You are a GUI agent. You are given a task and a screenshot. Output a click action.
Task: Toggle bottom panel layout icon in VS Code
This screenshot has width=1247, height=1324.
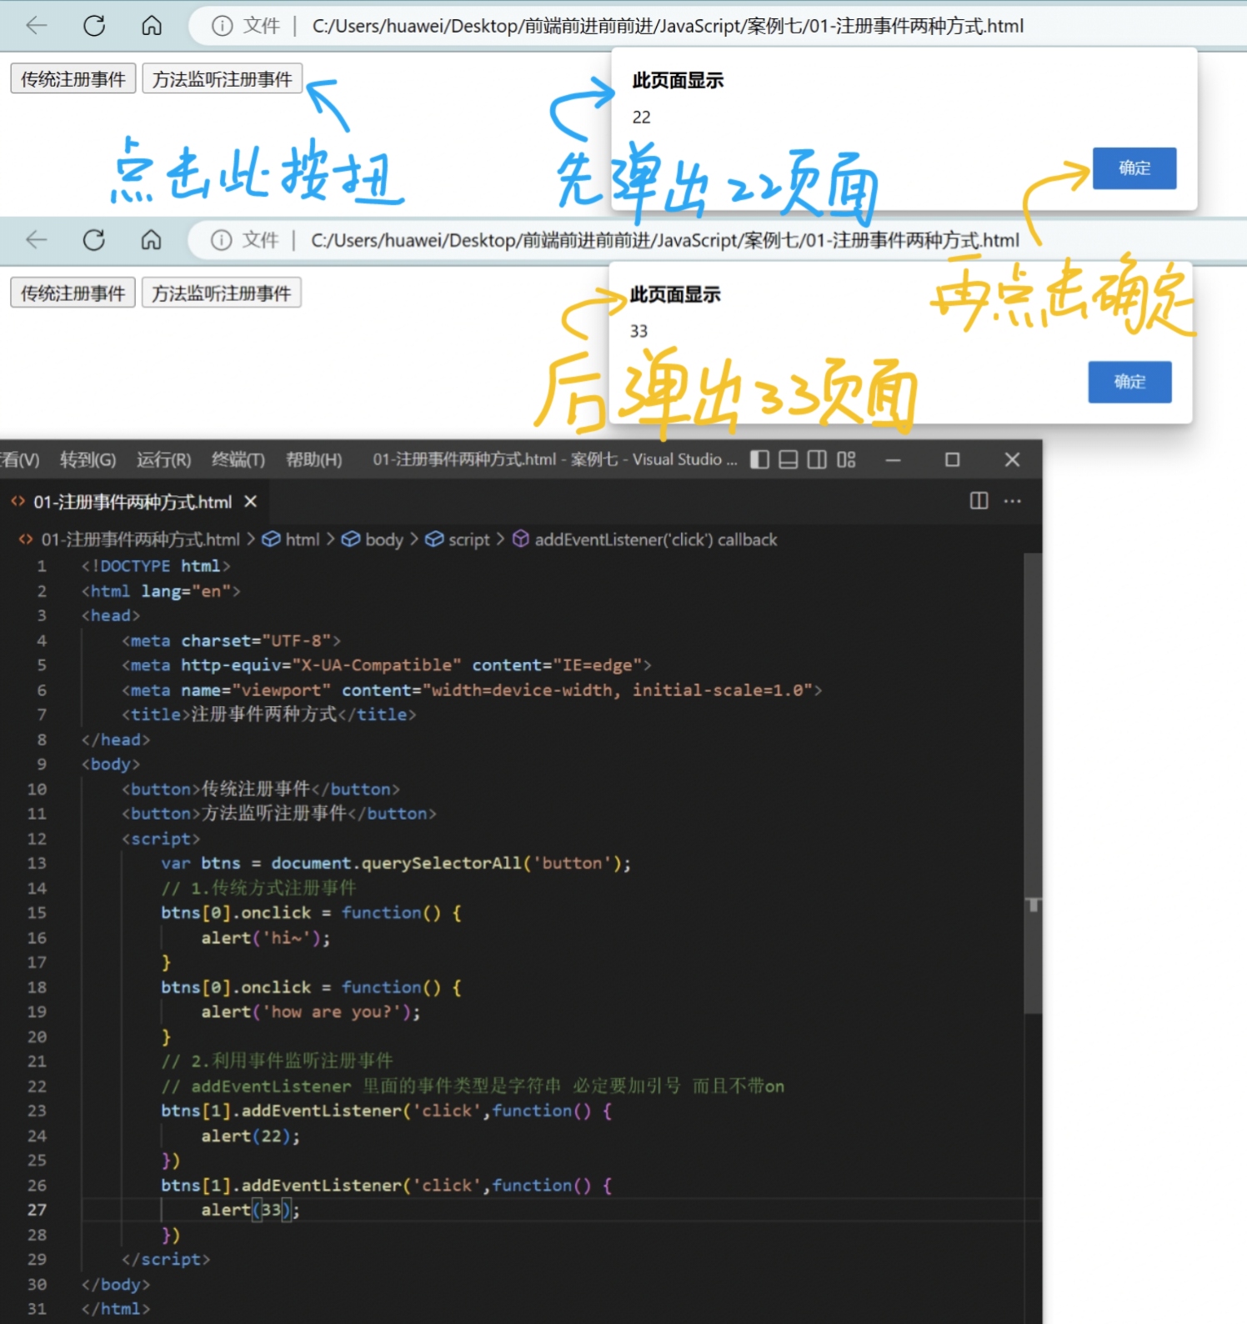pos(789,459)
